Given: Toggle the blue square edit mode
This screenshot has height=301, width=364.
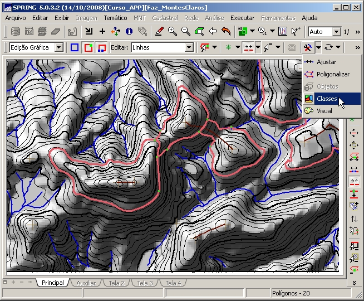Looking at the screenshot, I should tap(75, 48).
